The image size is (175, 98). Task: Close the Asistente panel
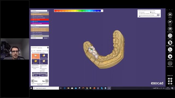(48, 48)
